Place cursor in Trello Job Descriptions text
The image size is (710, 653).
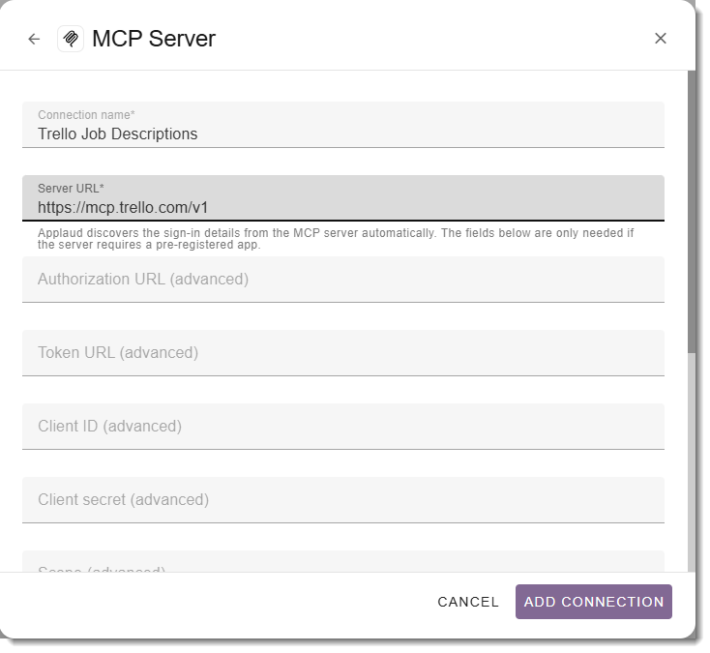(118, 134)
